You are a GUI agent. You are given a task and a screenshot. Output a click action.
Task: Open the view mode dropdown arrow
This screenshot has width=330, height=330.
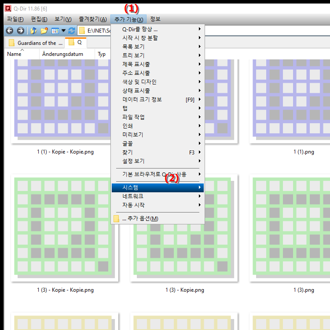coord(63,31)
